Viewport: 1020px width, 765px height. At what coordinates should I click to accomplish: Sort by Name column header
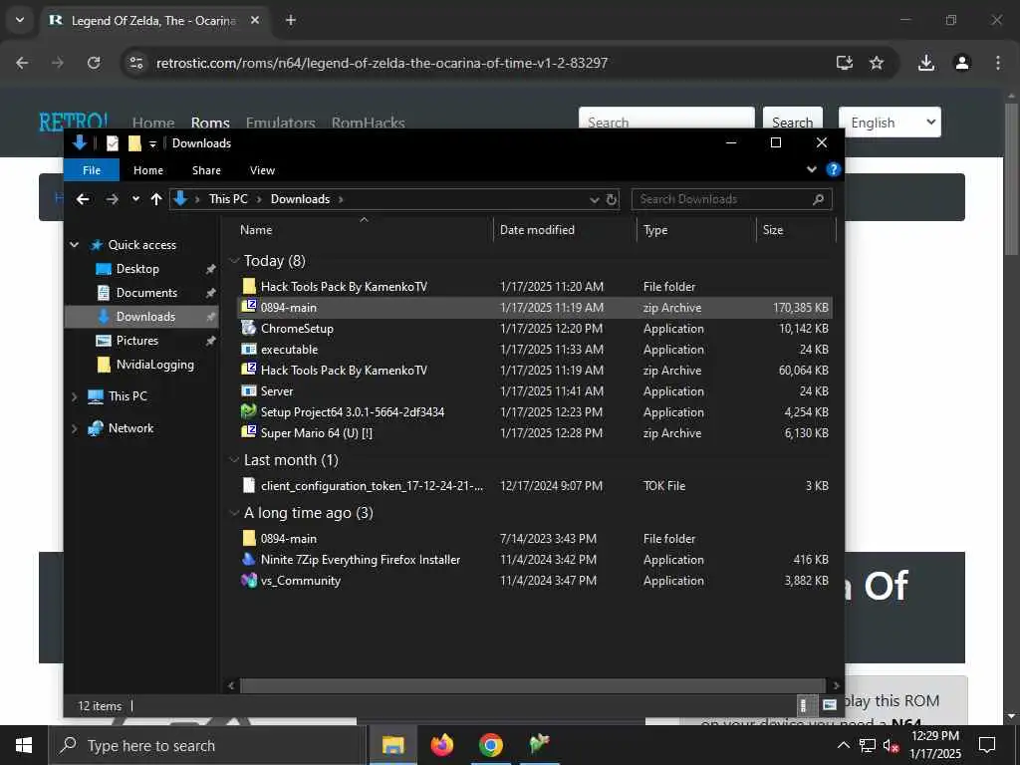pyautogui.click(x=256, y=230)
